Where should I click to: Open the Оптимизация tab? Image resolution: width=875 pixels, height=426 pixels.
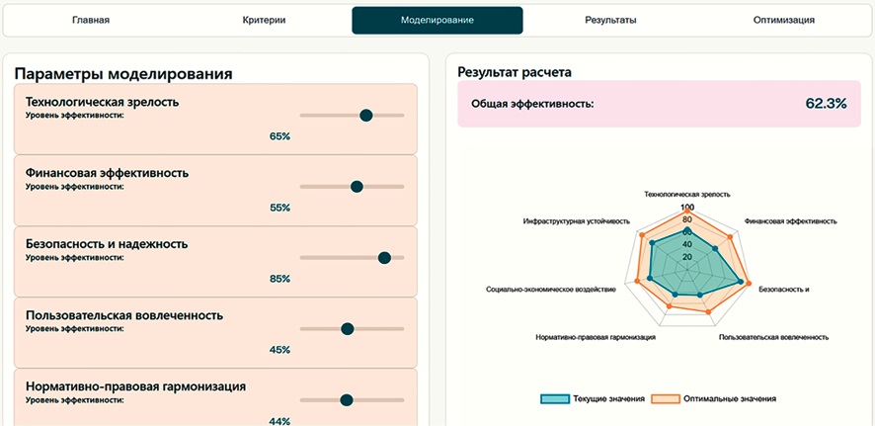pos(784,20)
